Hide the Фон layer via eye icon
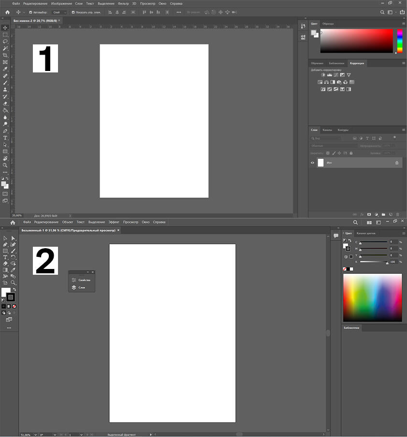The width and height of the screenshot is (407, 437). [x=312, y=163]
